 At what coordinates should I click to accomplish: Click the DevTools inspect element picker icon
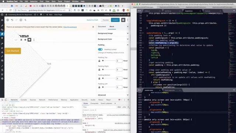[x=2, y=100]
